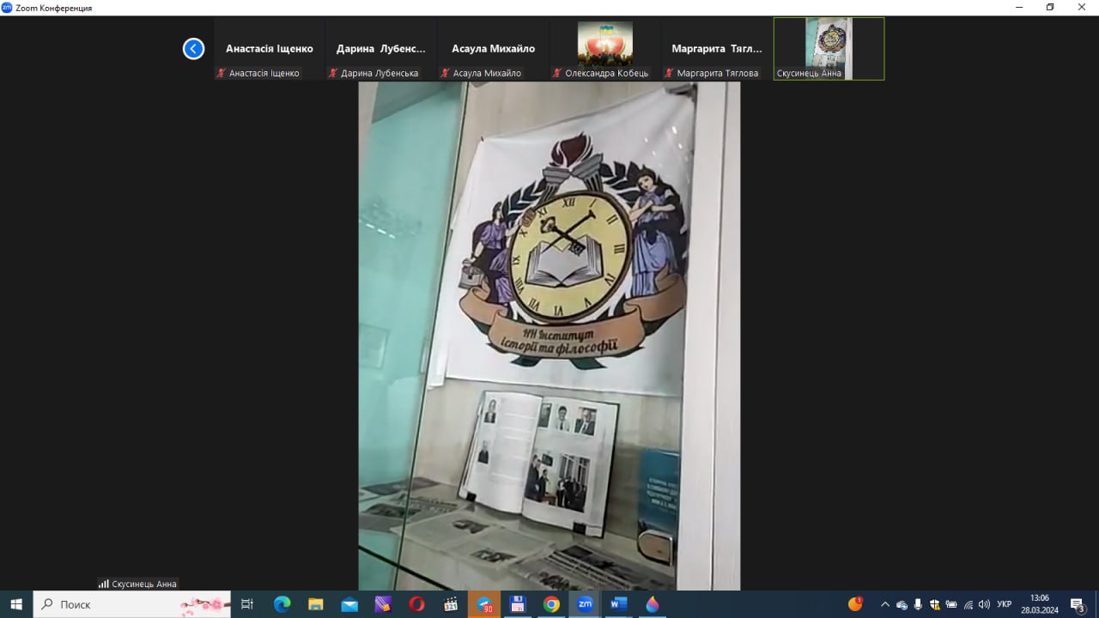
Task: Open the Windows Start menu
Action: (16, 604)
